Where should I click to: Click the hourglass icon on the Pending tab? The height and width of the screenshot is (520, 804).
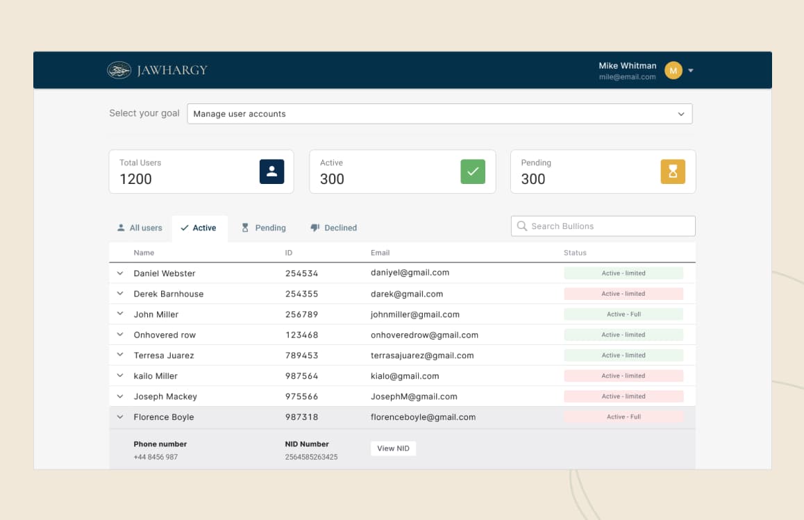(244, 228)
